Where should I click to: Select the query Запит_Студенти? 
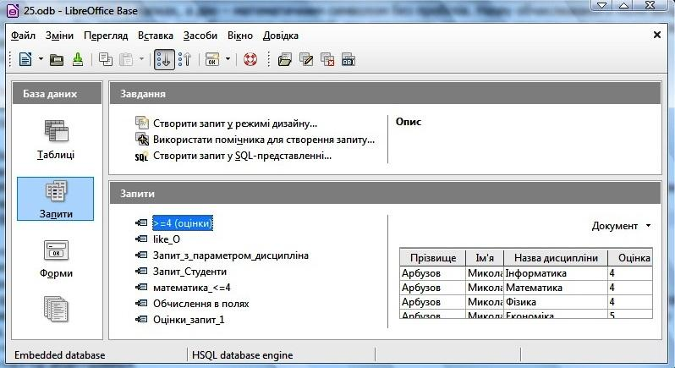point(189,272)
